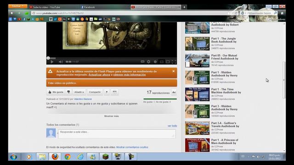Viewport: 294px width, 165px height.
Task: Click 'Actualizar ahora' link
Action: [99, 75]
